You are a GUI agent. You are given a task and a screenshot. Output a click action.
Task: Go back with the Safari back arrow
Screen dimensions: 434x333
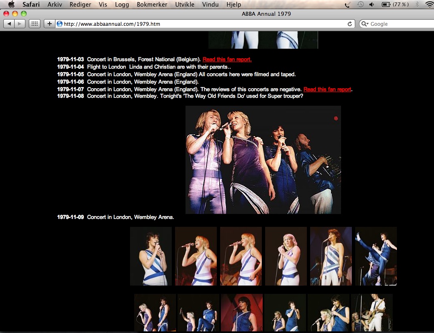coord(9,24)
